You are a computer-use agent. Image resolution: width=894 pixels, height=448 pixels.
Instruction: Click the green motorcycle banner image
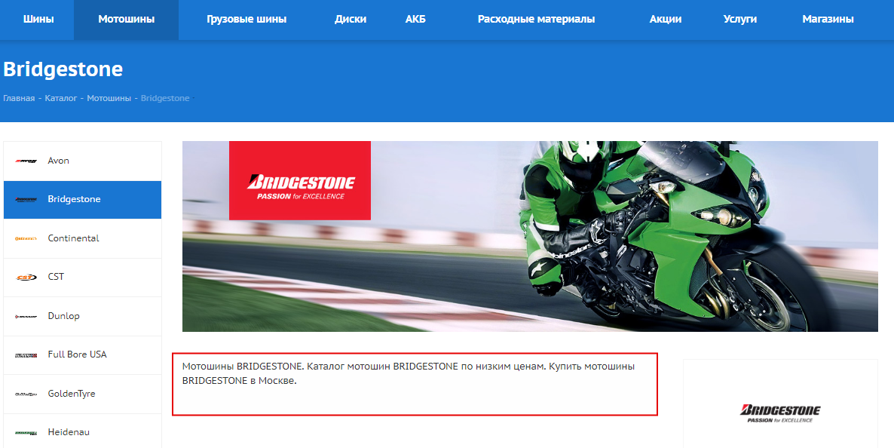point(530,236)
